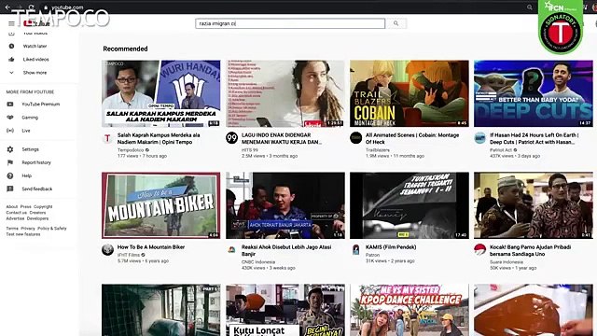Viewport: 597px width, 336px height.
Task: Open title All Animated Scenes Cobain
Action: 412,139
